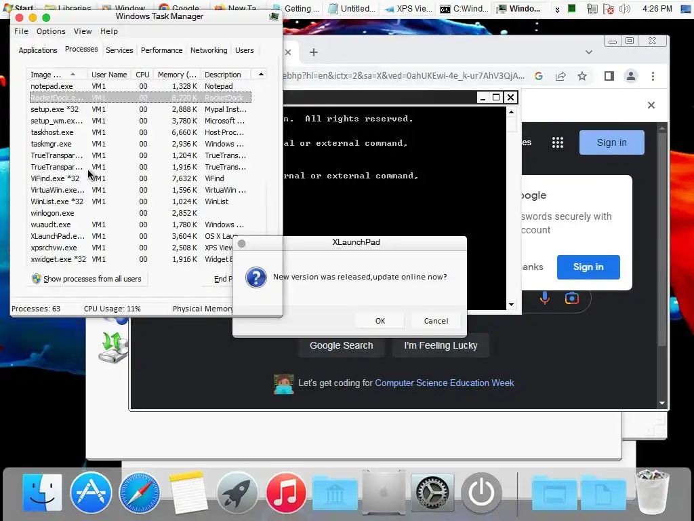694x521 pixels.
Task: Open Finder from the dock
Action: click(x=42, y=493)
